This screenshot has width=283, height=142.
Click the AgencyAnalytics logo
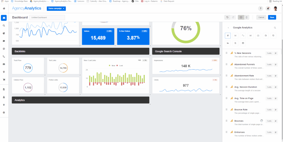pyautogui.click(x=27, y=8)
